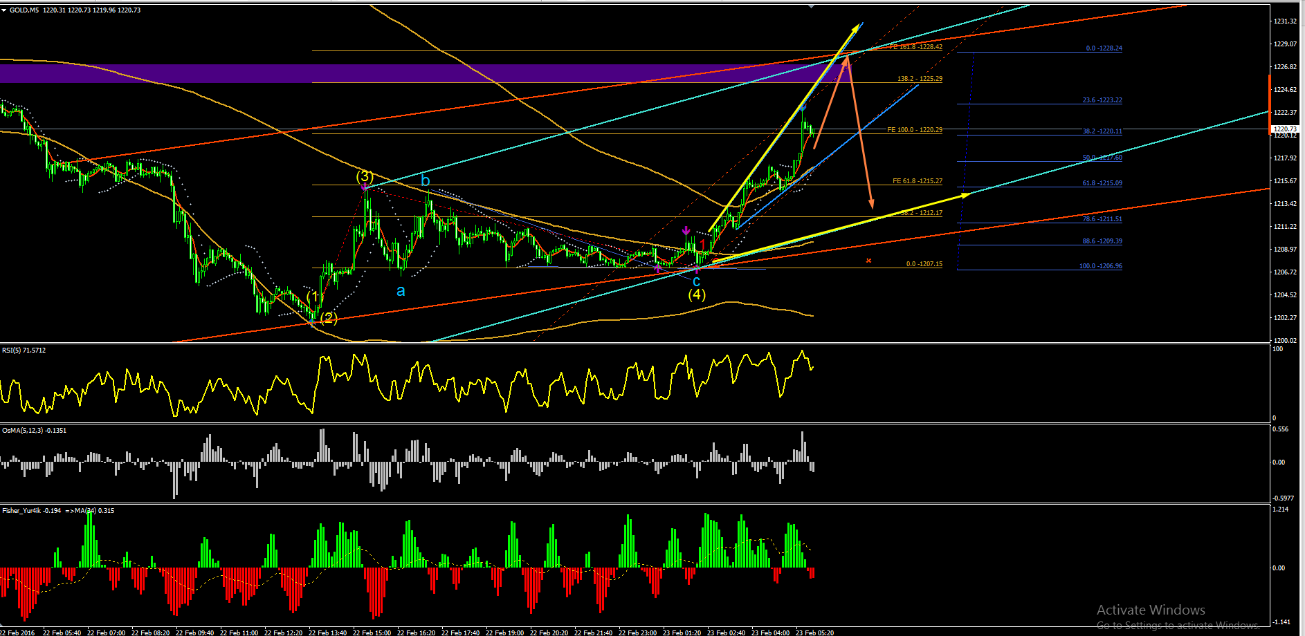Click the purple resistance zone rectangle
This screenshot has height=636, width=1305.
pyautogui.click(x=415, y=73)
